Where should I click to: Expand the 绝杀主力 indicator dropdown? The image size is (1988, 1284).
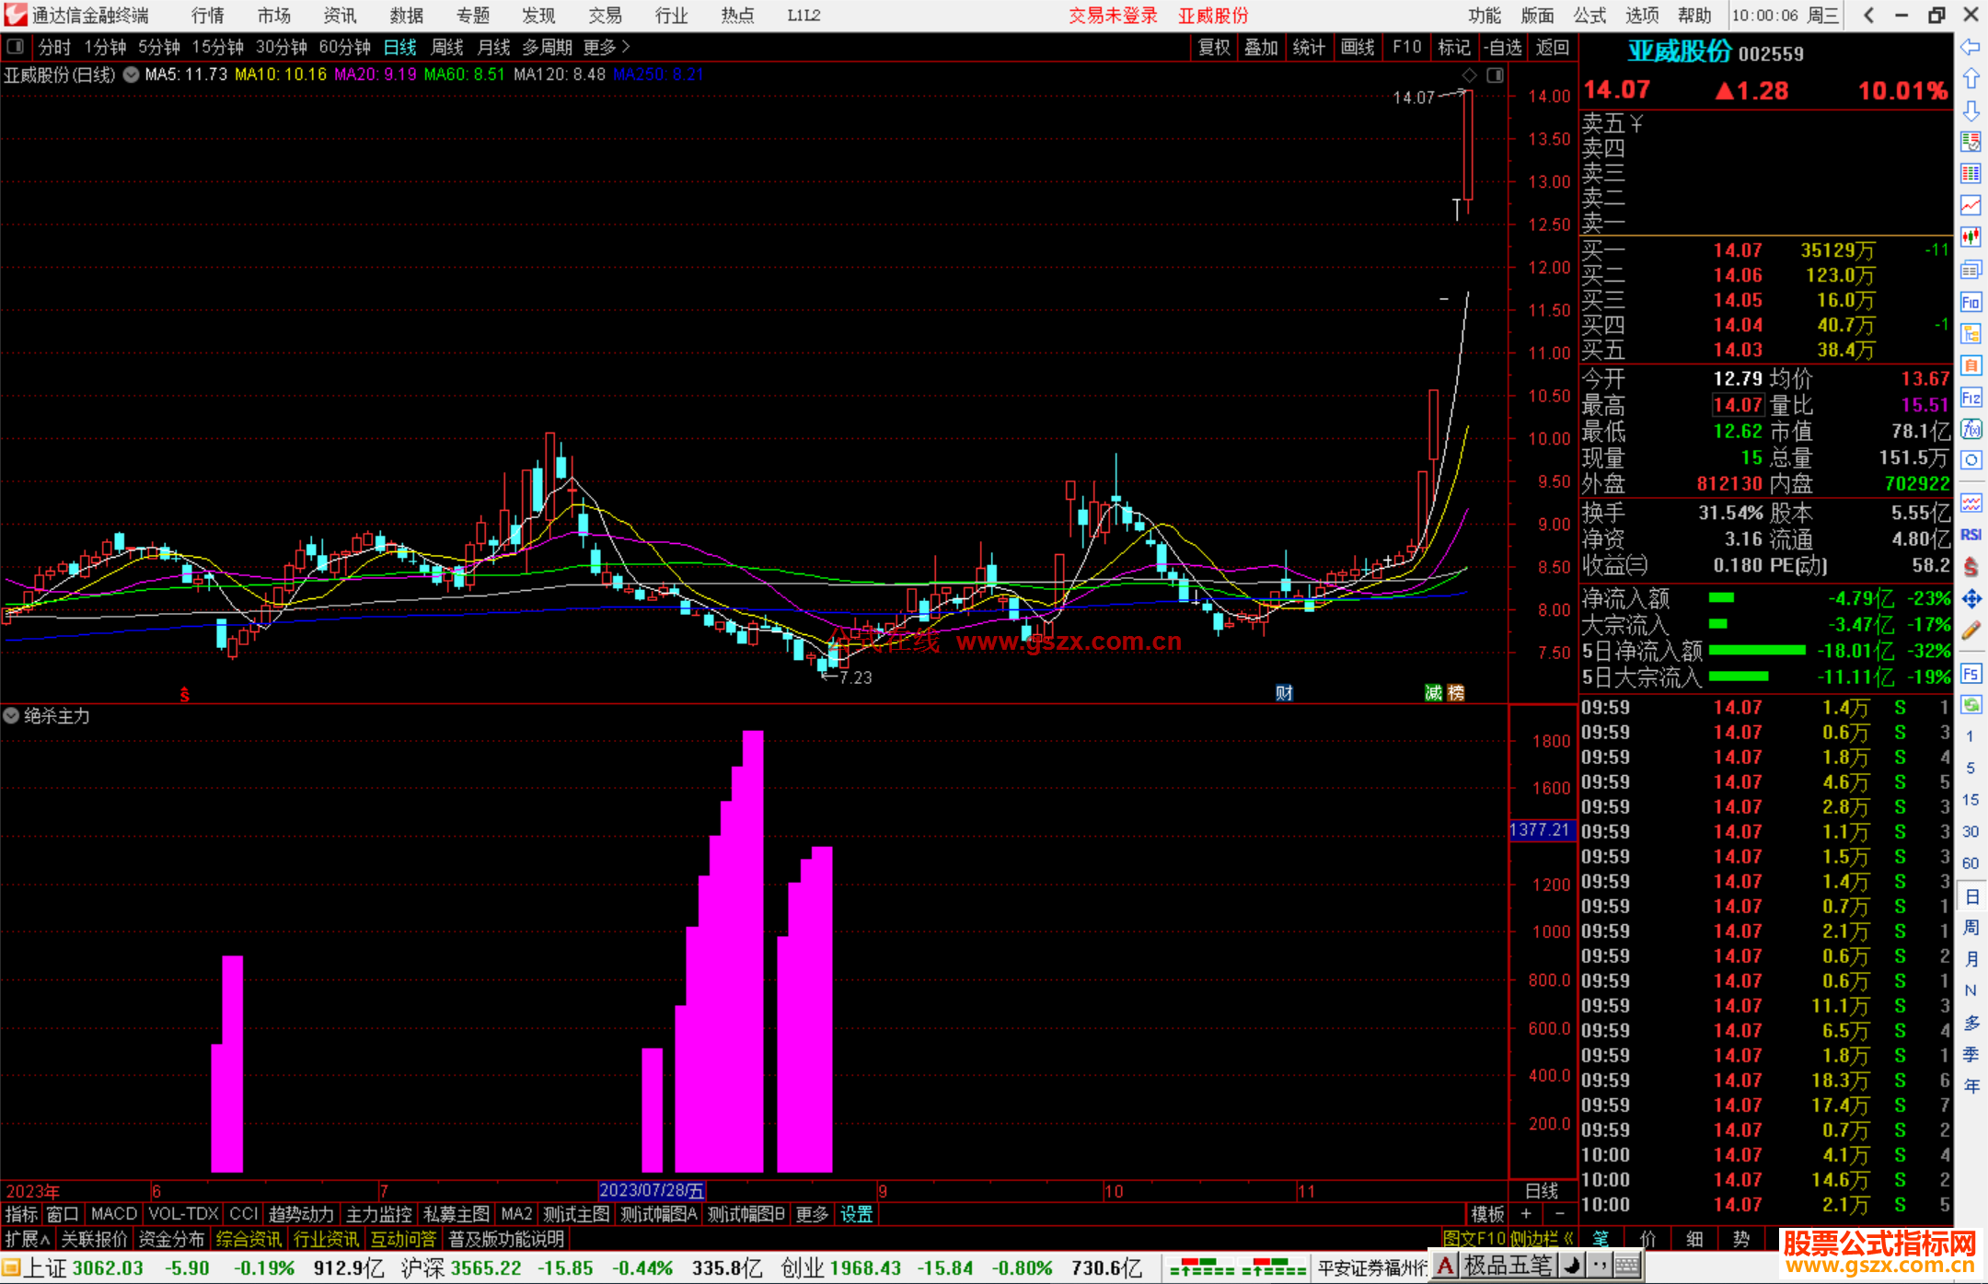(11, 715)
